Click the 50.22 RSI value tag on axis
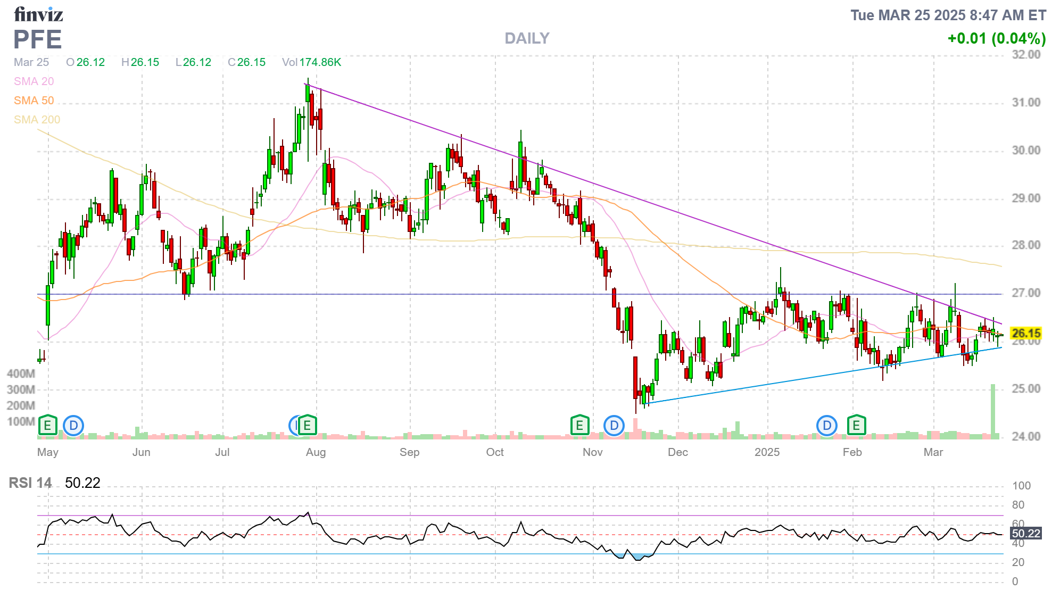Image resolution: width=1060 pixels, height=598 pixels. click(x=1025, y=533)
